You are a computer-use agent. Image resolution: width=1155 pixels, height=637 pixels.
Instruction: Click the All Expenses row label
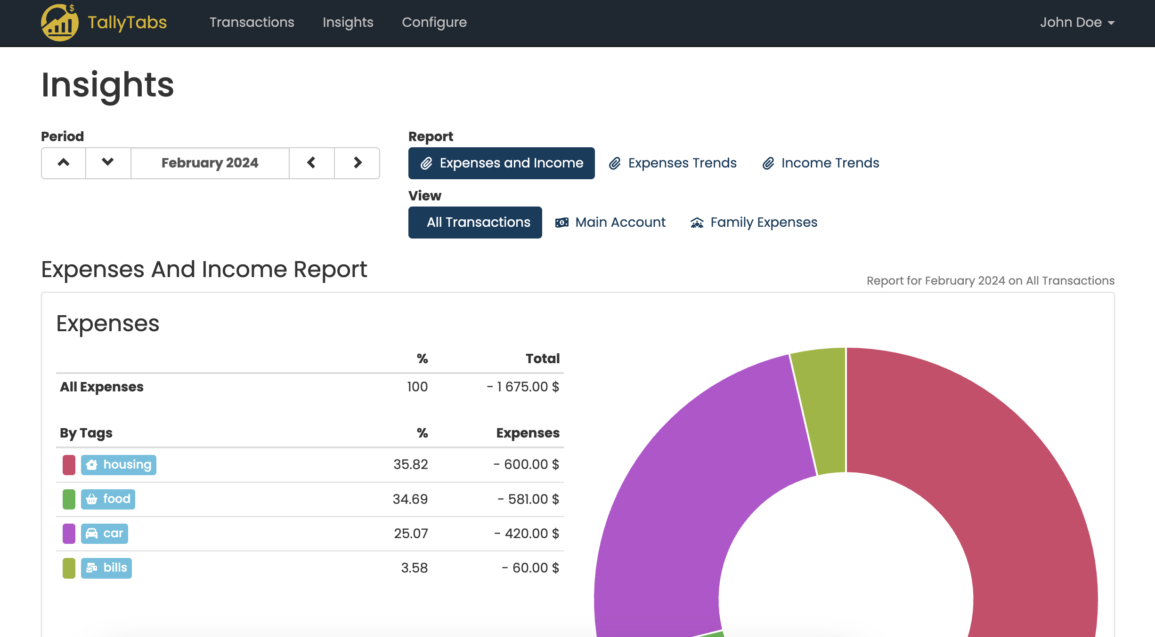coord(102,387)
